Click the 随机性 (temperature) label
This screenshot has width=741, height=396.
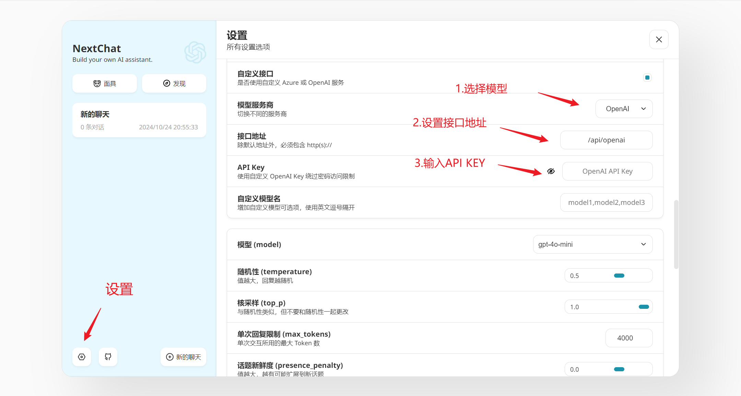[274, 272]
